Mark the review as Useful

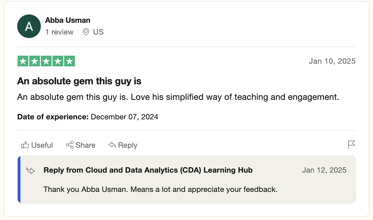[x=37, y=145]
